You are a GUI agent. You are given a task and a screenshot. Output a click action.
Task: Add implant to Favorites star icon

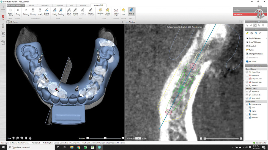pos(124,11)
